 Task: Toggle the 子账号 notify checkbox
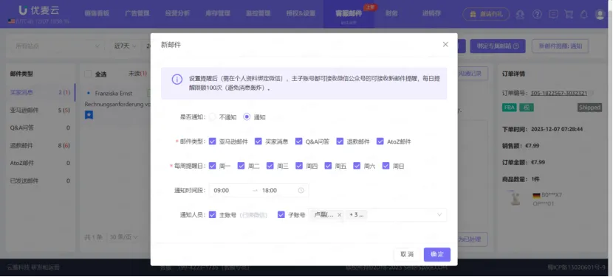click(x=281, y=214)
